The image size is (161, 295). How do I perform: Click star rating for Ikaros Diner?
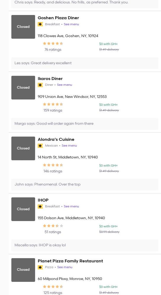pos(53,104)
